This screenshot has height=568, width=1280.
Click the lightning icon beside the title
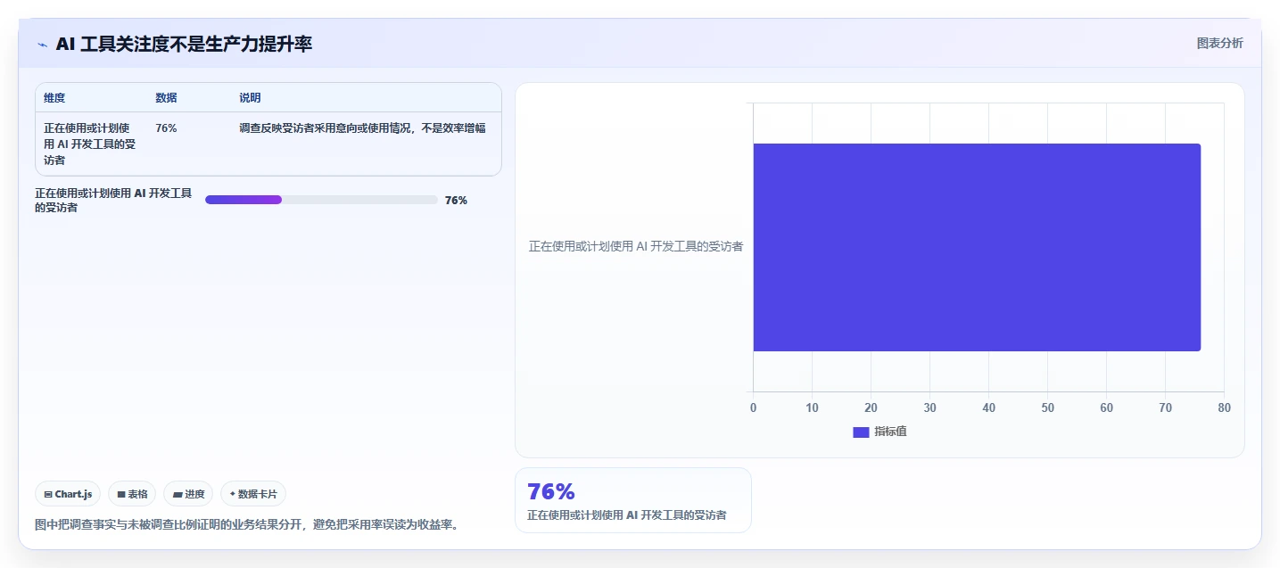42,45
